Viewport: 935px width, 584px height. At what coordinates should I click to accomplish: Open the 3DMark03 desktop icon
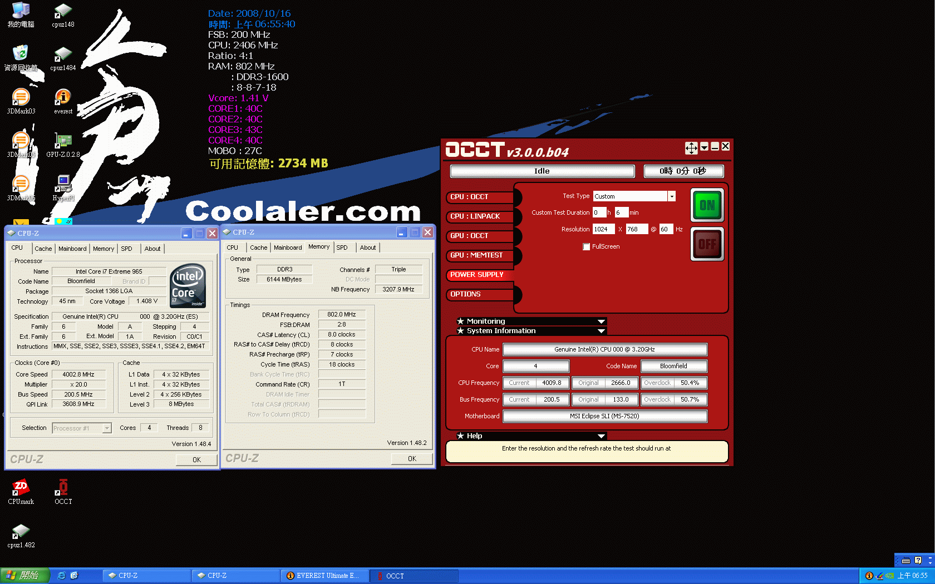(x=21, y=102)
